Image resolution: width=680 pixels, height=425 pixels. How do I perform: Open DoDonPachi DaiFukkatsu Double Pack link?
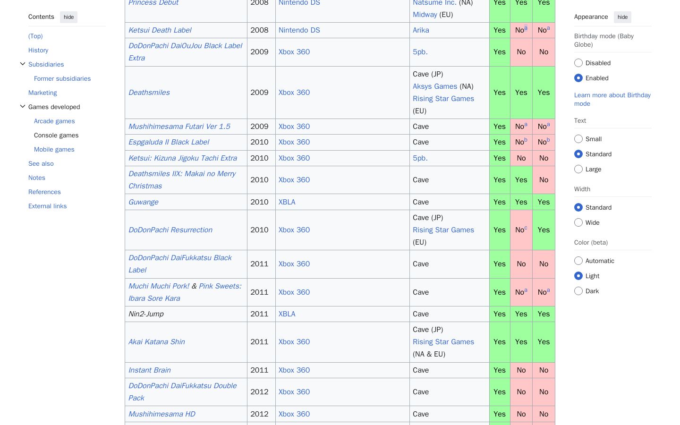[x=182, y=392]
